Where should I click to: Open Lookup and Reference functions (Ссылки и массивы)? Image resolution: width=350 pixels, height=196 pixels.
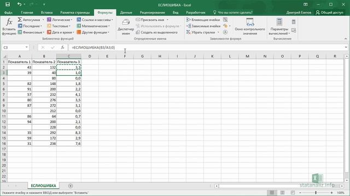pos(95,20)
